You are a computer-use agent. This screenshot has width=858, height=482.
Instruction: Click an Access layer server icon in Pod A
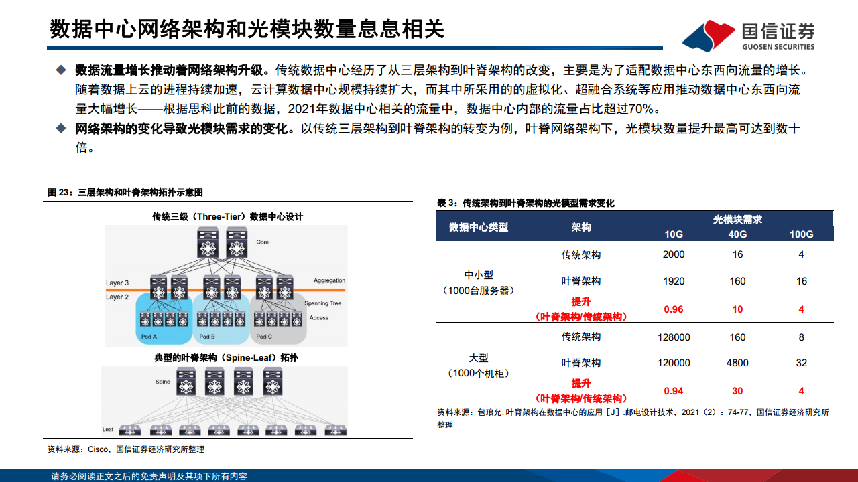point(145,320)
